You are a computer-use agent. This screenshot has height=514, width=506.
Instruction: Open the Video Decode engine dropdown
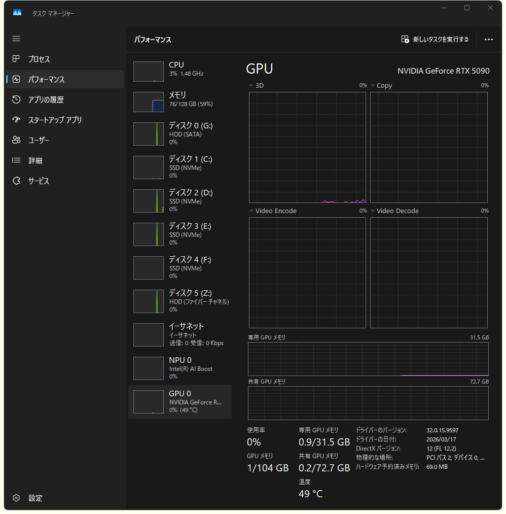373,211
